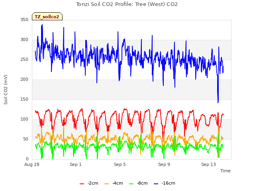Click the 350 y-axis tick label
The image size is (255, 191).
(x=24, y=19)
